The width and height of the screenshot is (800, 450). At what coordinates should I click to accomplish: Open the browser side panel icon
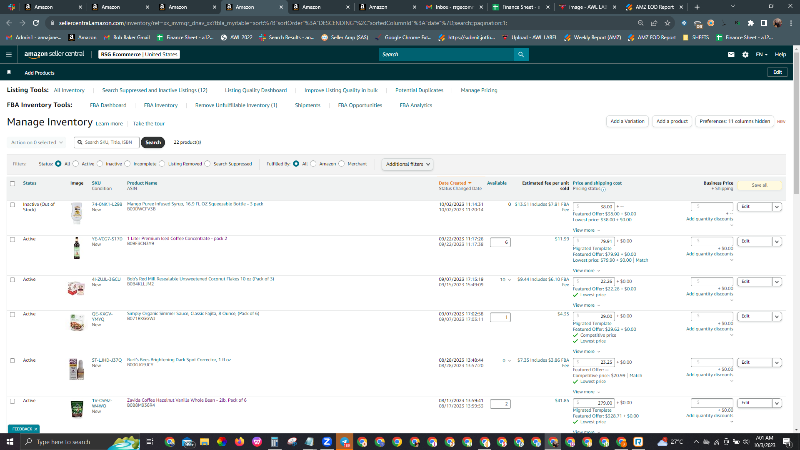click(764, 23)
